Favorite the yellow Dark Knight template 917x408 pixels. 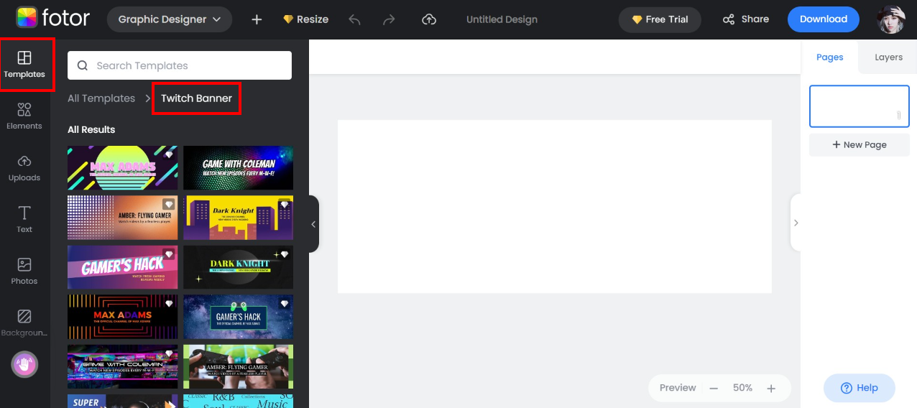(285, 204)
